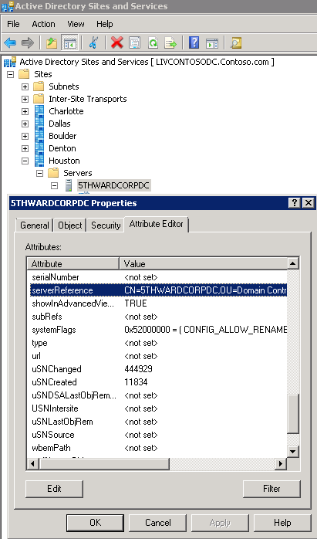
Task: Select the showInAdvancedVie... attribute row
Action: click(158, 303)
